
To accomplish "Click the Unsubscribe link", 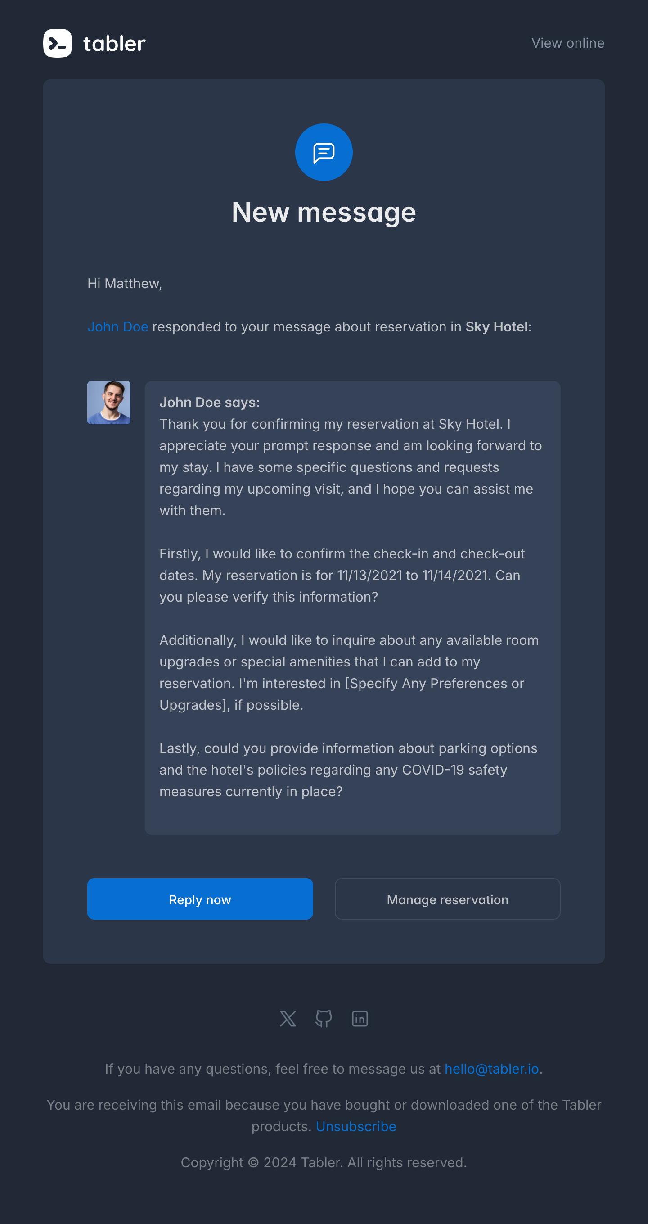I will coord(355,1127).
